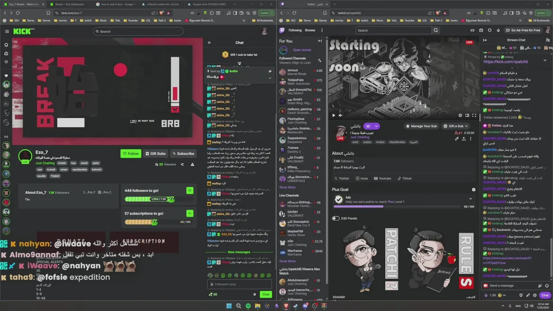Screen dimensions: 553x311
Task: Expand pinned kick.com/vpatchii message
Action: [545, 60]
